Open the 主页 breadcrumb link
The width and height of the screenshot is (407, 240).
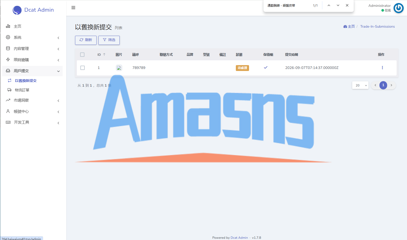349,26
